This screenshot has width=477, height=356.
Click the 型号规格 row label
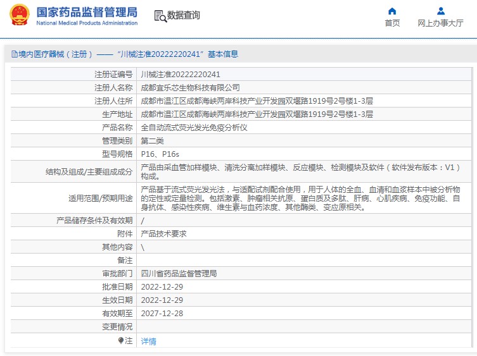tap(117, 154)
